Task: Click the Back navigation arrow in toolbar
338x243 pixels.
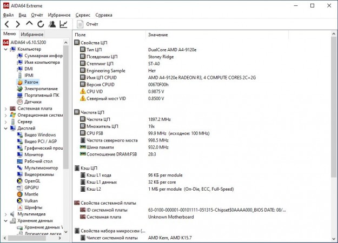Action: (x=7, y=24)
